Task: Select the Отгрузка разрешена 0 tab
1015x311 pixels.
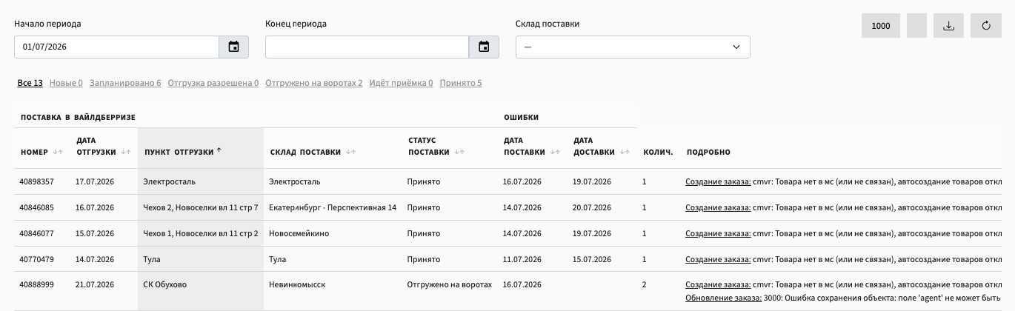Action: [x=213, y=83]
